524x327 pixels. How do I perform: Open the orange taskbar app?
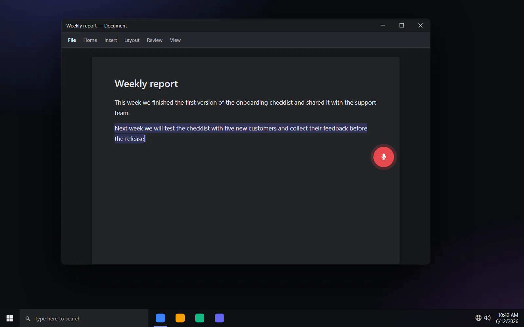pos(180,318)
